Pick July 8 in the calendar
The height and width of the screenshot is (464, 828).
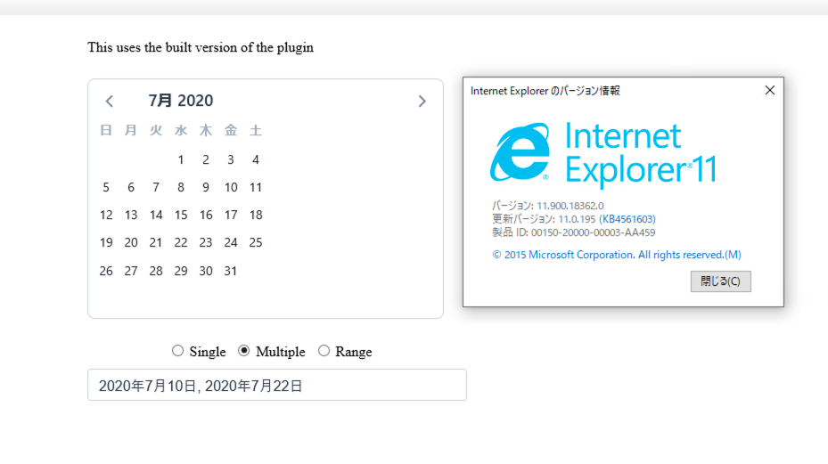(x=181, y=187)
